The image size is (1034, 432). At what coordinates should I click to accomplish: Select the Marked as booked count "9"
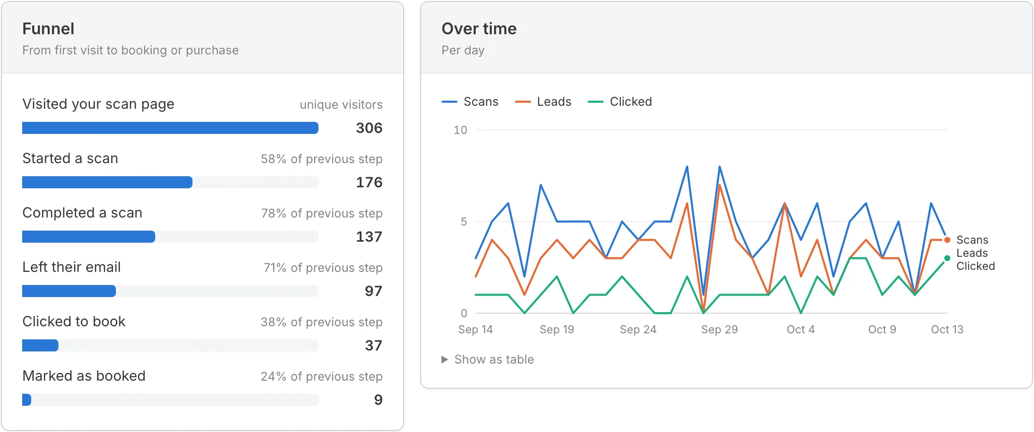378,400
